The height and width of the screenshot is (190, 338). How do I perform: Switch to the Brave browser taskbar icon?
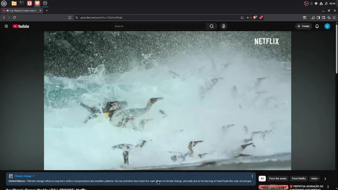click(37, 3)
